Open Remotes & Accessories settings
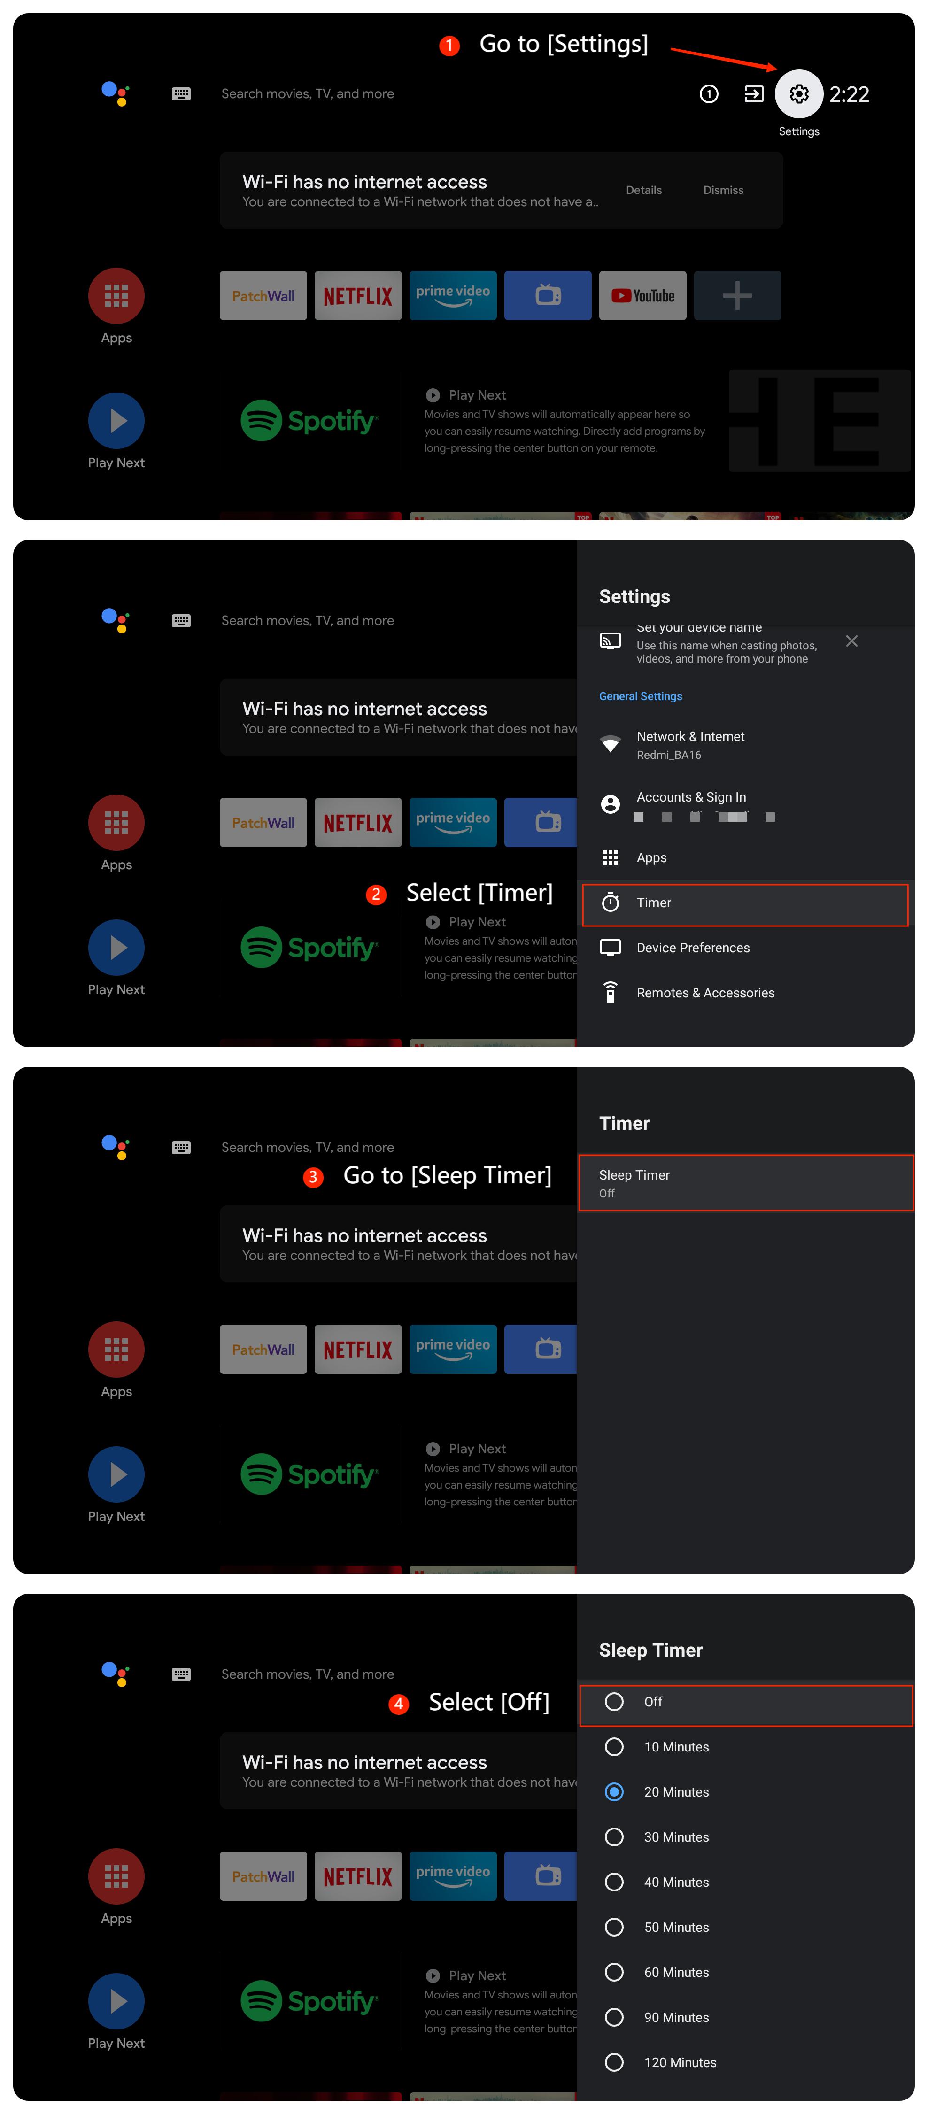Viewport: 928px width, 2114px height. tap(704, 993)
